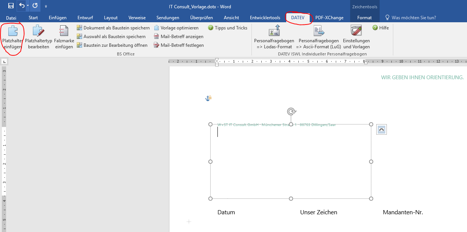Click the sender address line in text box
The height and width of the screenshot is (232, 467).
(276, 125)
